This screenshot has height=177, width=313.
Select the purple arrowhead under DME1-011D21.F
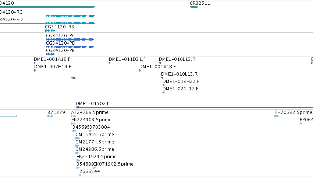110,63
